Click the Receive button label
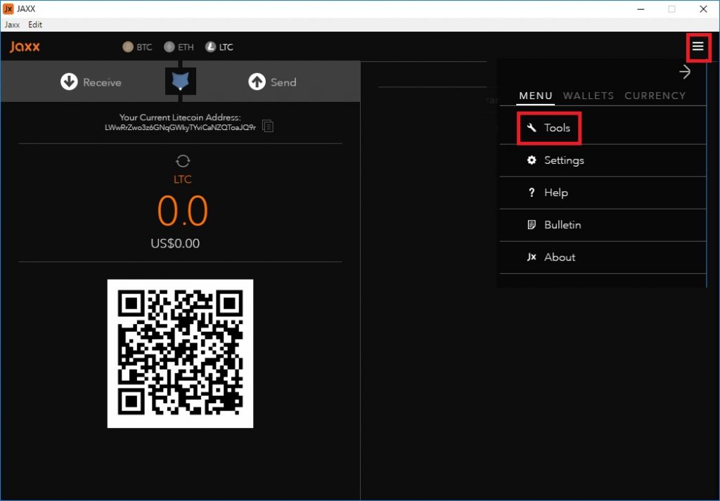The image size is (720, 501). [x=103, y=82]
